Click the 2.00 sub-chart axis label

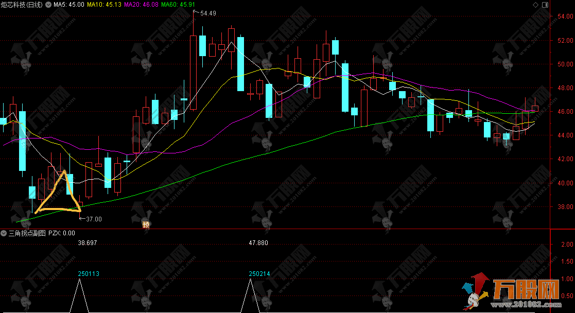(x=567, y=245)
